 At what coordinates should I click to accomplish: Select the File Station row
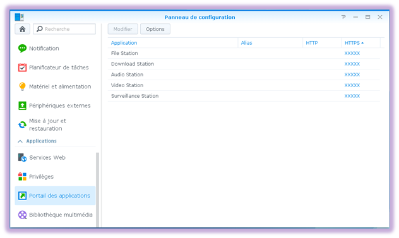[x=244, y=53]
